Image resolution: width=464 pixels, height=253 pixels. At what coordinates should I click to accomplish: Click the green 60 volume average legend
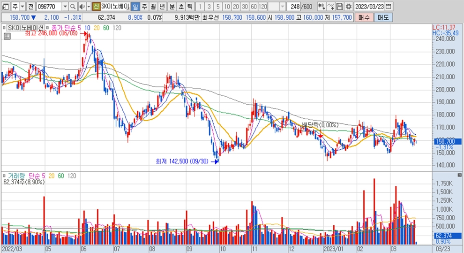(60, 176)
